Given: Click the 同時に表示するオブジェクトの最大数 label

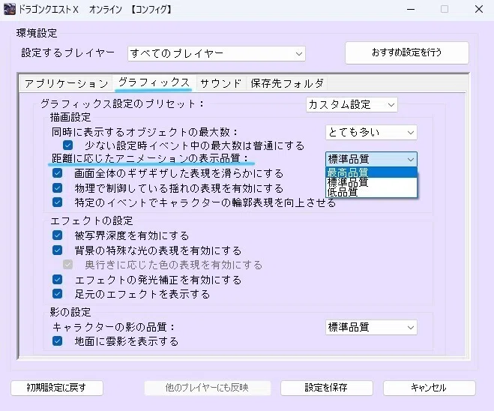Looking at the screenshot, I should (144, 132).
